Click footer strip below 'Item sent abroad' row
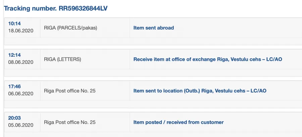Viewport: 302px width, 137px height. pyautogui.click(x=153, y=41)
